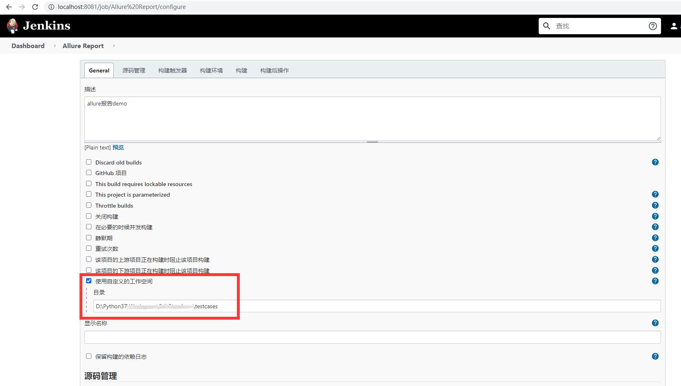Open the user account icon in header
The height and width of the screenshot is (386, 681).
(674, 26)
